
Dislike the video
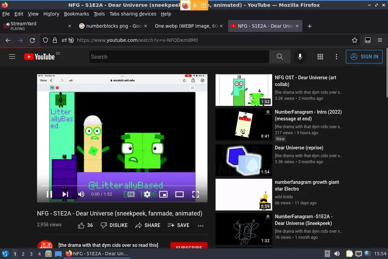[x=114, y=225]
